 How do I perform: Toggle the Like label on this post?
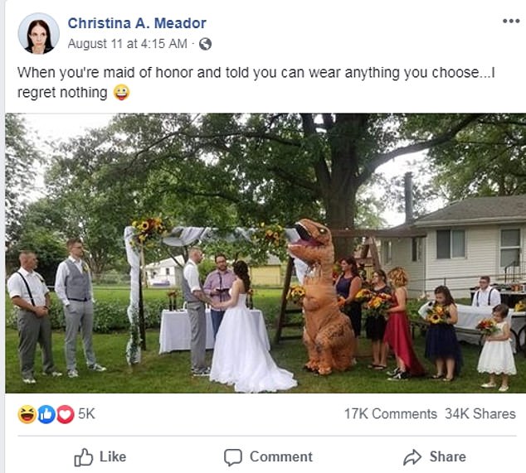tap(113, 456)
